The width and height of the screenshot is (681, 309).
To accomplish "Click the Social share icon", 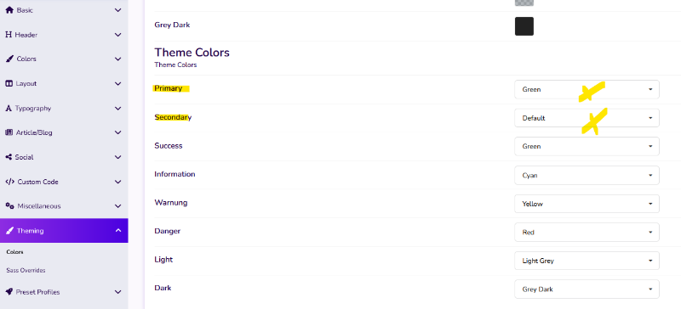I will pyautogui.click(x=9, y=157).
